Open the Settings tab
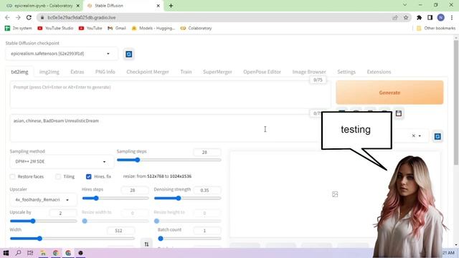Image resolution: width=459 pixels, height=258 pixels. tap(346, 72)
